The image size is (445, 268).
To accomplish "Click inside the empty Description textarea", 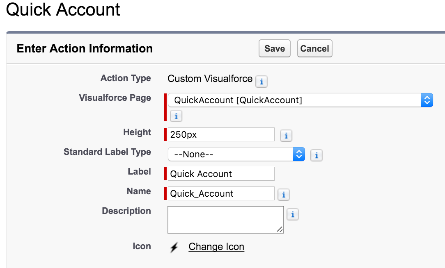I will pyautogui.click(x=225, y=219).
